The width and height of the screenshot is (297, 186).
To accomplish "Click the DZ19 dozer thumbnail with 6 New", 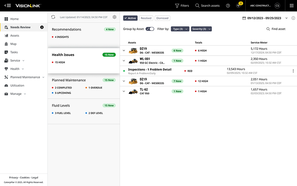I will click(x=133, y=51).
